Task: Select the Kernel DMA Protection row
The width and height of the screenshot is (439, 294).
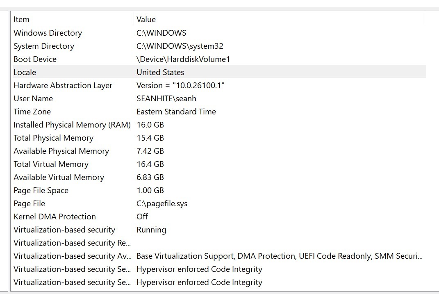Action: click(55, 217)
